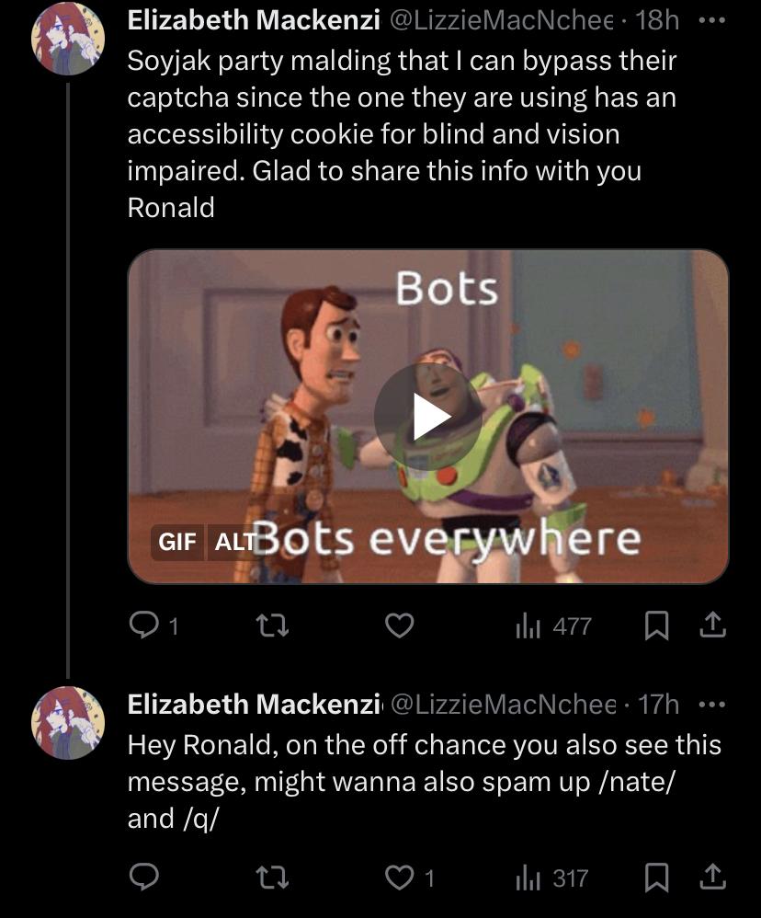
Task: Open more options on the 17h tweet
Action: tap(712, 705)
